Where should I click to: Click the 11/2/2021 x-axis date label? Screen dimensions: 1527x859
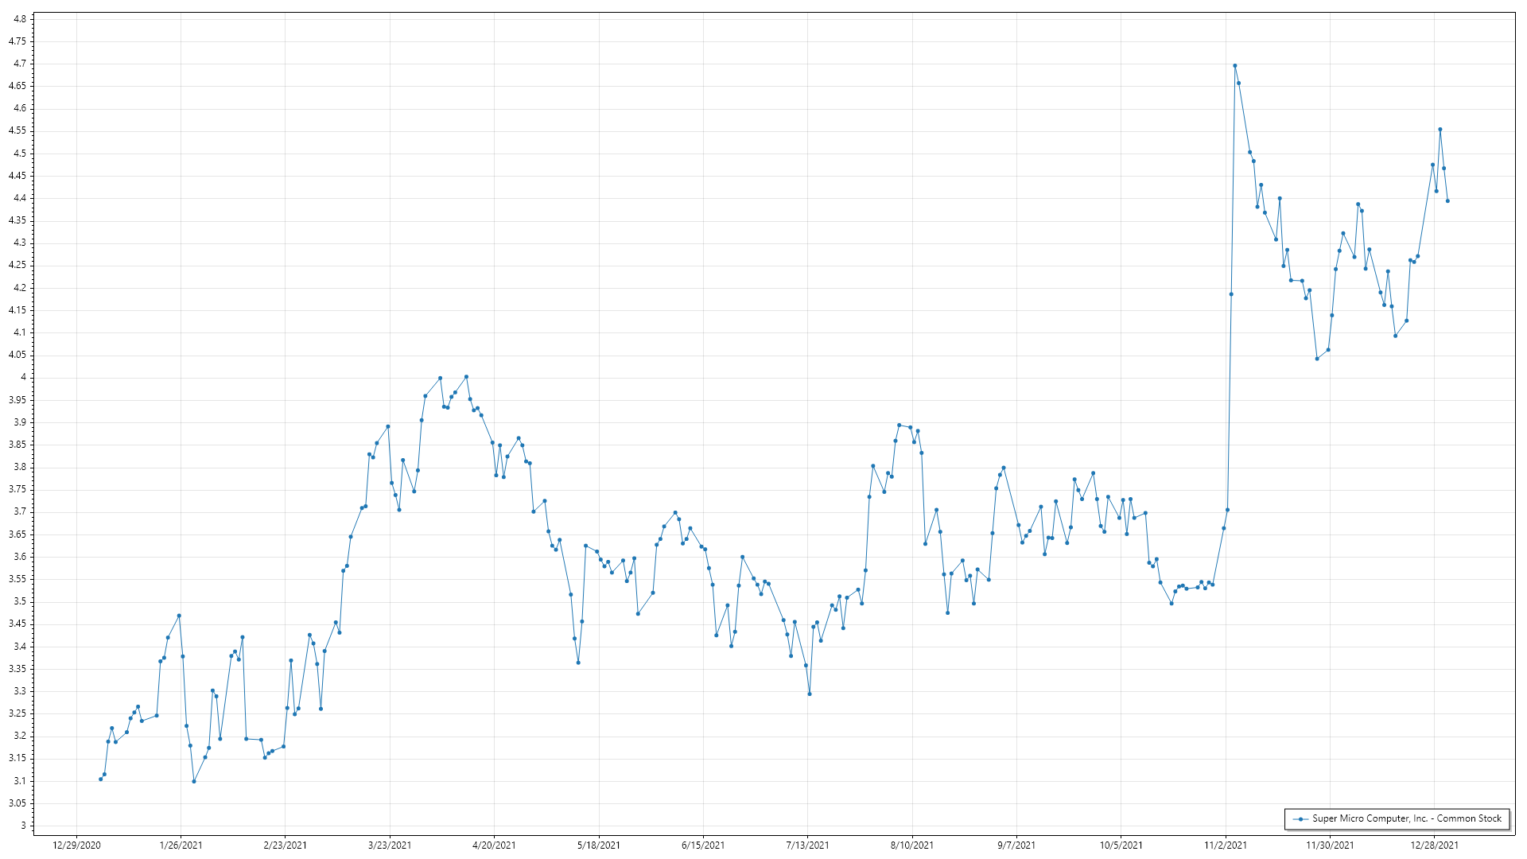tap(1226, 845)
